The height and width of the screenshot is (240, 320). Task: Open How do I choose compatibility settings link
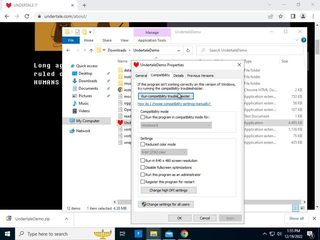(x=174, y=104)
